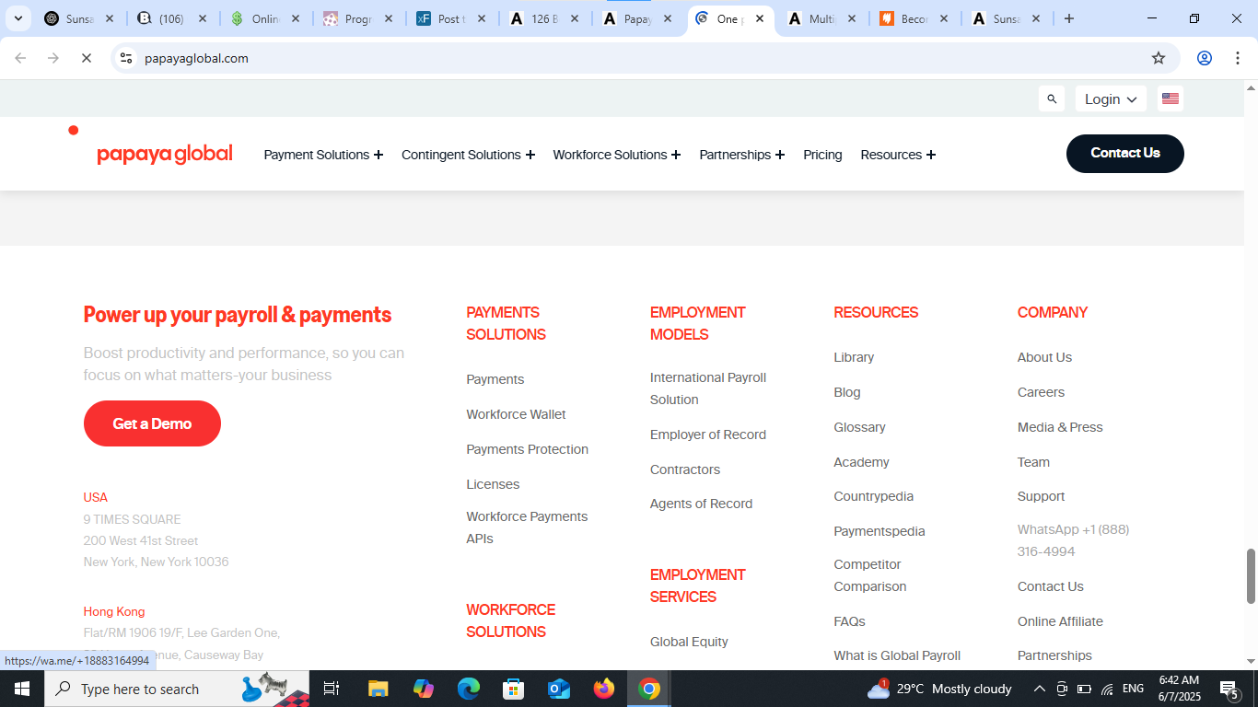1258x707 pixels.
Task: Open the Countrypedia link
Action: click(x=874, y=496)
